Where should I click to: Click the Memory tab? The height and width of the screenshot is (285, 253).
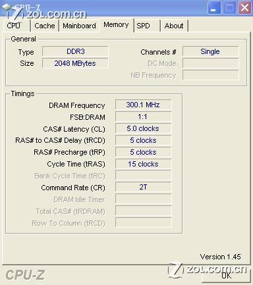coord(116,25)
